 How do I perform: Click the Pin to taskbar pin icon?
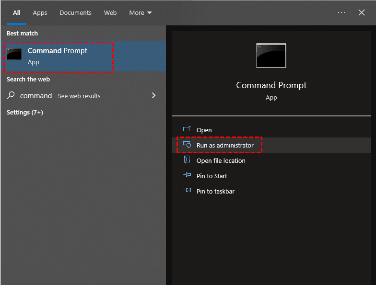187,191
